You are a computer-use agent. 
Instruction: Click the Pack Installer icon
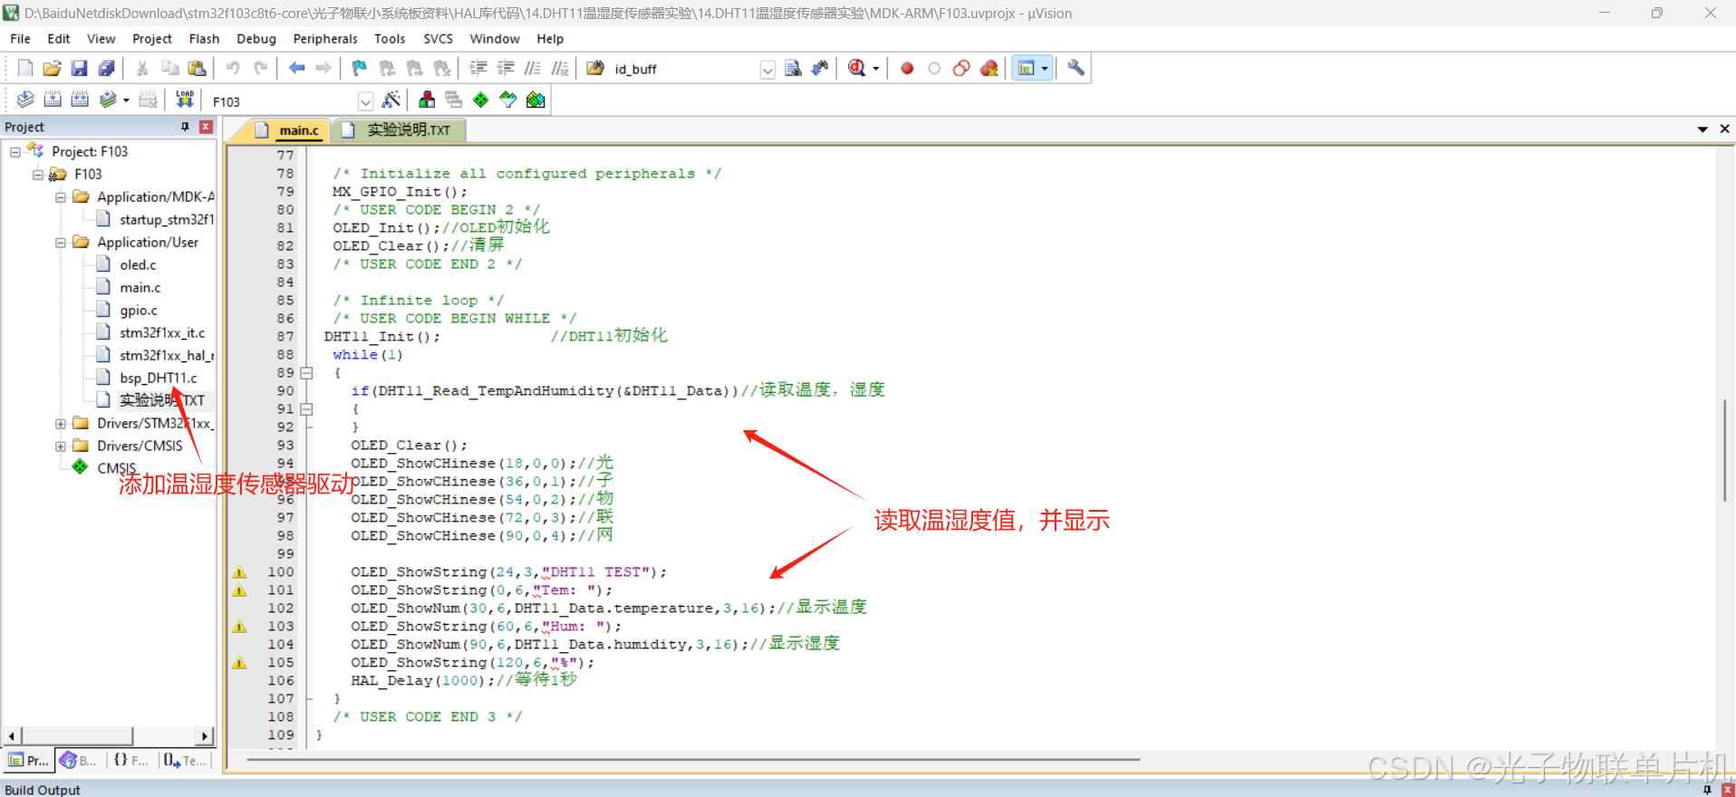pyautogui.click(x=535, y=100)
